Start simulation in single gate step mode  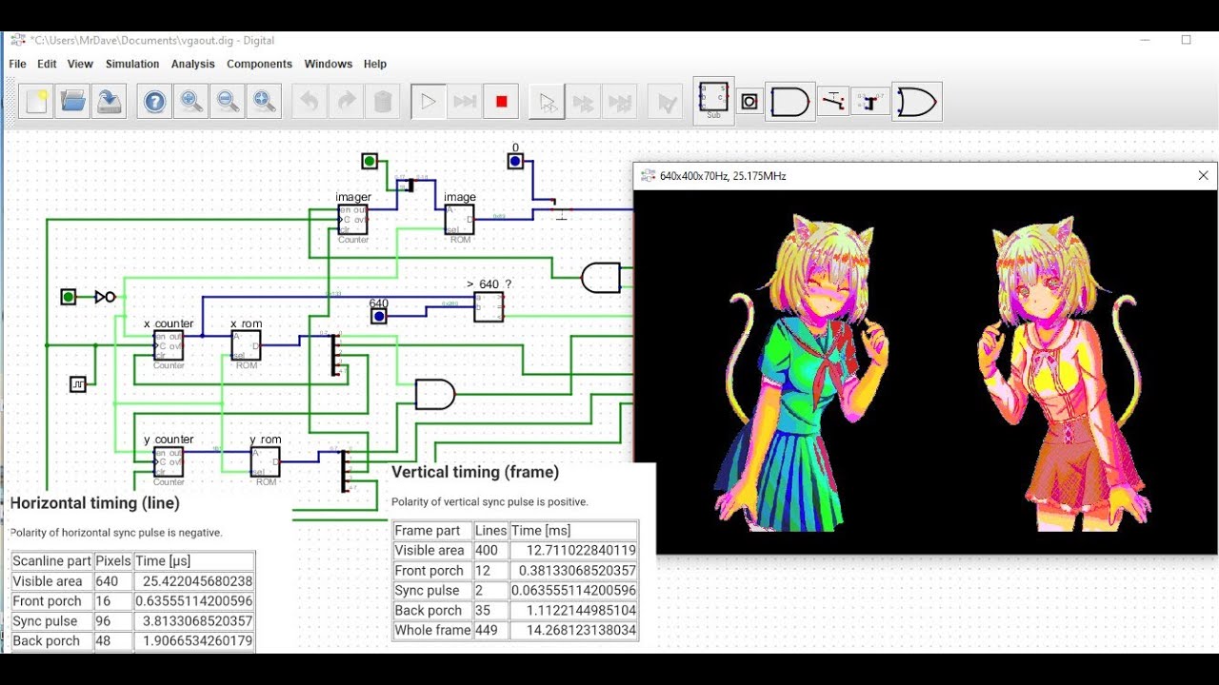(x=548, y=101)
